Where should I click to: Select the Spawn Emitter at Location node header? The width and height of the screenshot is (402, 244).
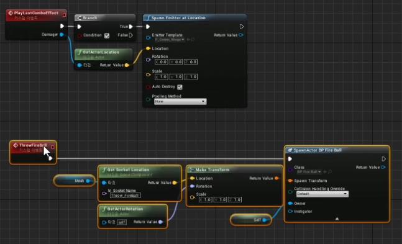tap(195, 17)
